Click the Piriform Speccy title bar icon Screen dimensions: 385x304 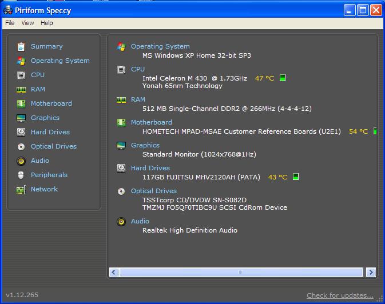coord(8,10)
